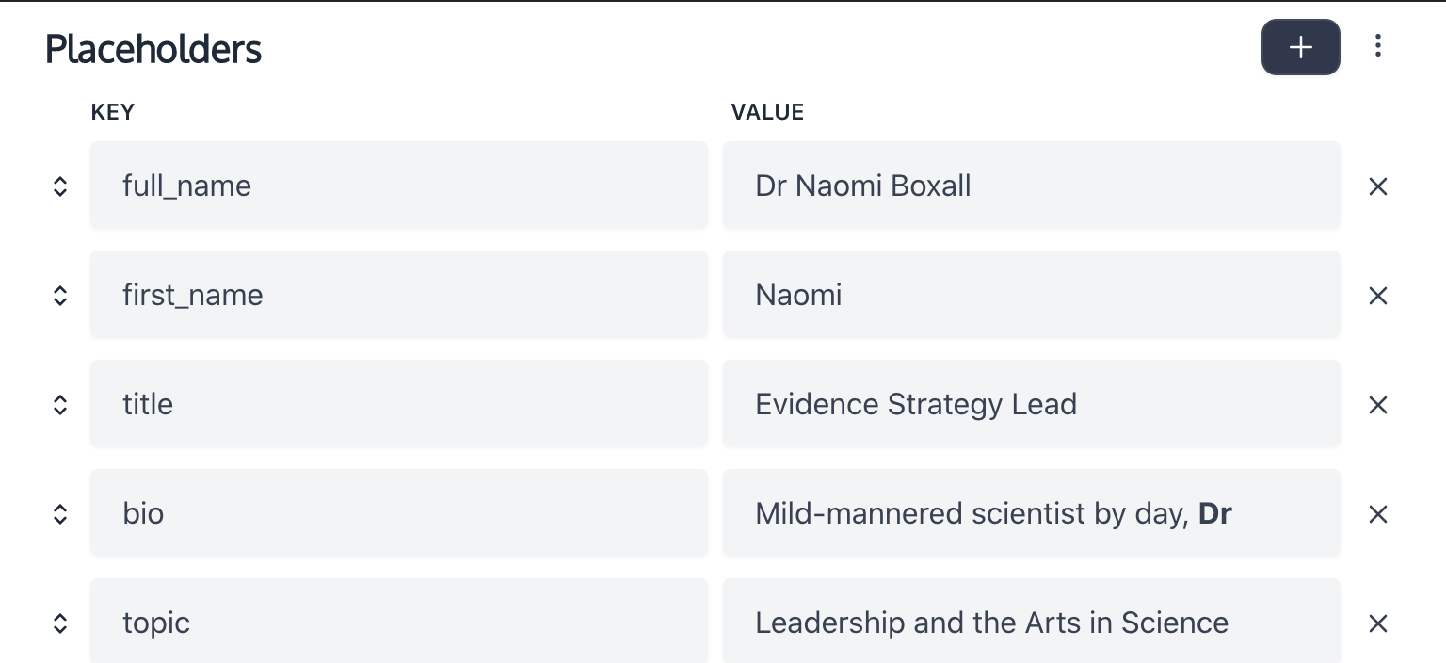The width and height of the screenshot is (1446, 663).
Task: Edit the Dr Naomi Boxall value
Action: point(1031,186)
